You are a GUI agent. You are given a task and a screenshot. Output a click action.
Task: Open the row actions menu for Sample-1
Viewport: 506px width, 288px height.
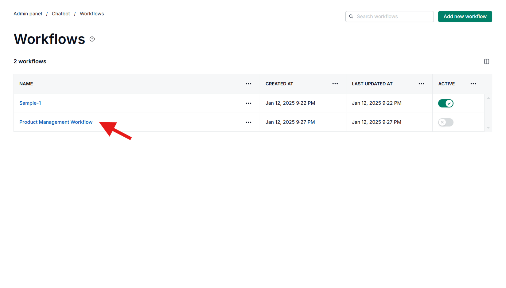pos(248,103)
